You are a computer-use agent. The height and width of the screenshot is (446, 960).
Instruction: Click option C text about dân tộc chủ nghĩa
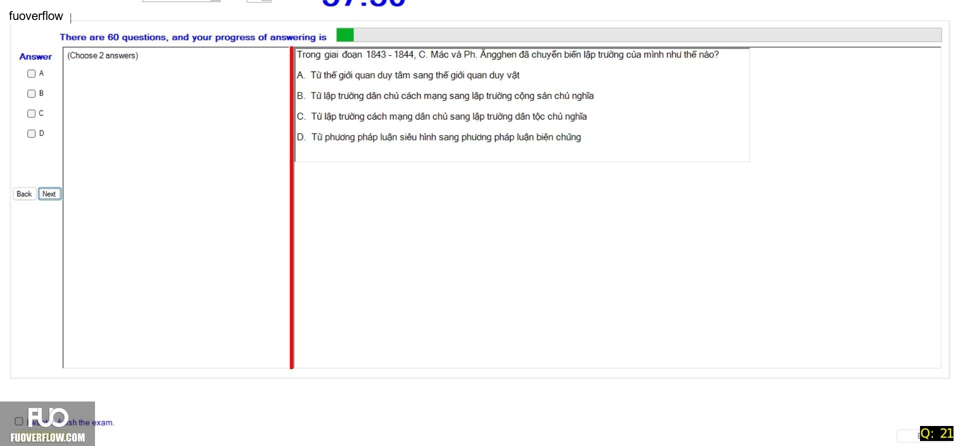click(442, 116)
